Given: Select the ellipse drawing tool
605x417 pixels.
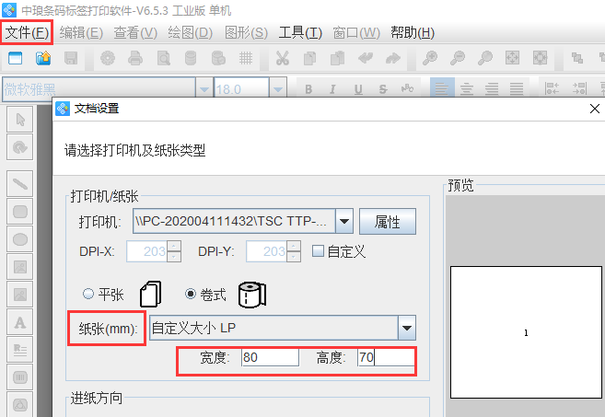Looking at the screenshot, I should click(x=19, y=238).
